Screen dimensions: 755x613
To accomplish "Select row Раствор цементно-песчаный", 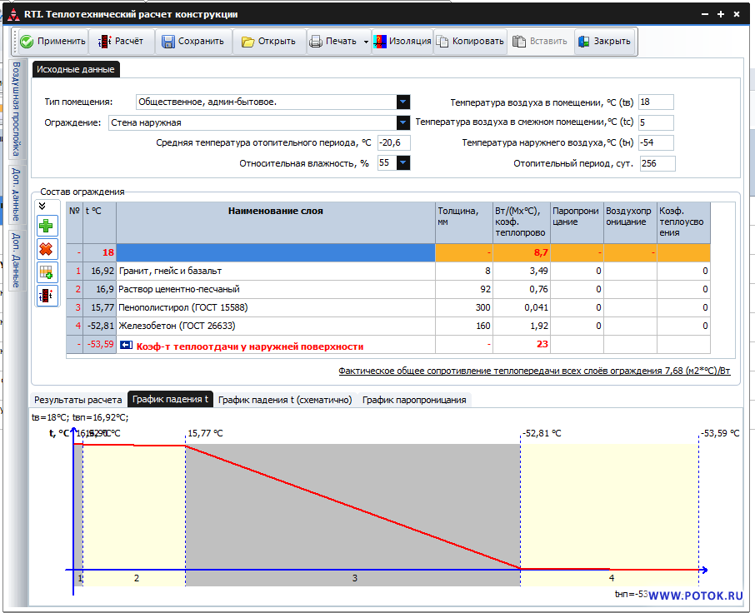I will click(x=387, y=289).
